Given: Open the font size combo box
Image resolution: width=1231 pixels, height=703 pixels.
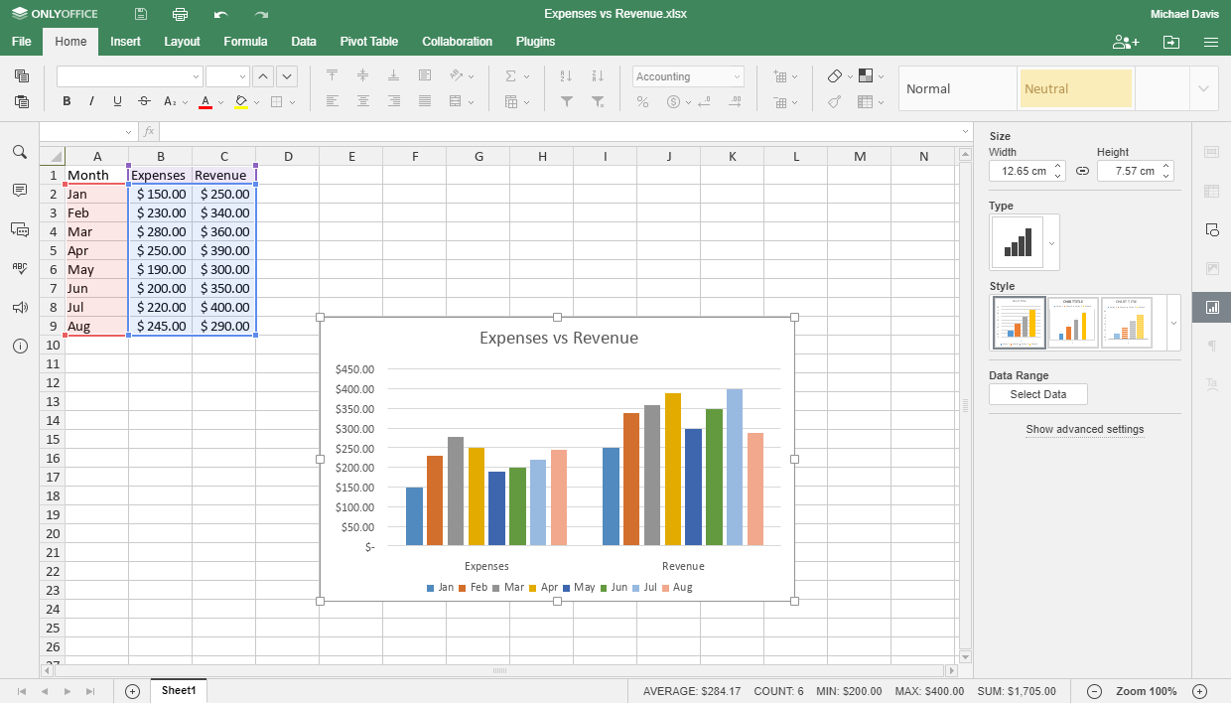Looking at the screenshot, I should tap(227, 76).
